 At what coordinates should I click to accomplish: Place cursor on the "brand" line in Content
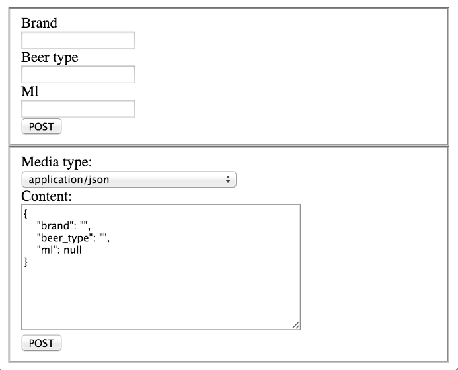pos(63,226)
